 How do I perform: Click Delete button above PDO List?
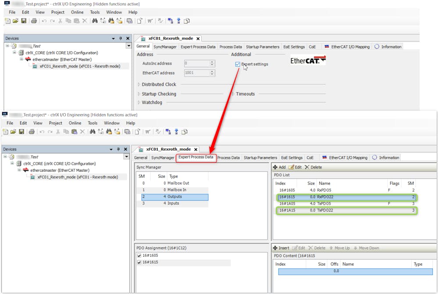[x=313, y=167]
